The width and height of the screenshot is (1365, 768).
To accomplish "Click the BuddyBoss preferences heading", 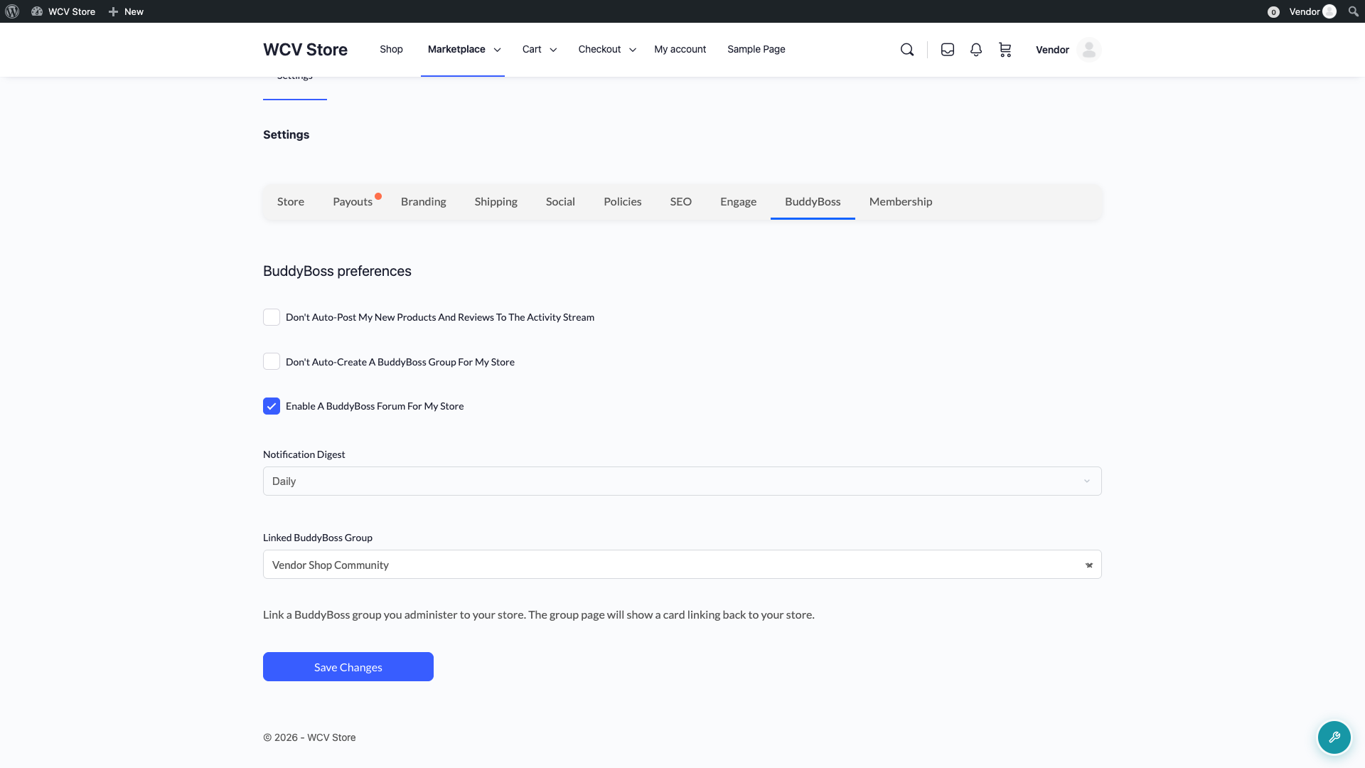I will point(337,271).
